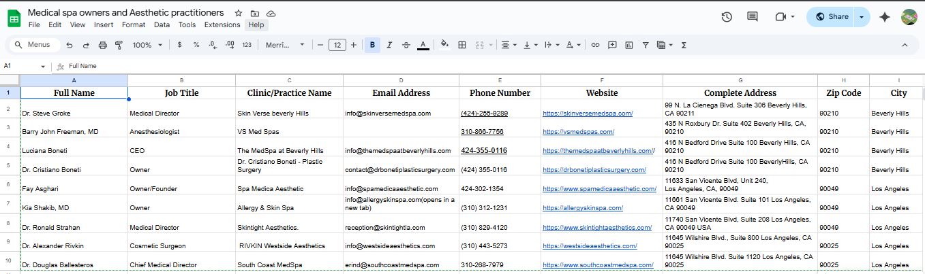Image resolution: width=925 pixels, height=274 pixels.
Task: Open version history clock icon
Action: pyautogui.click(x=727, y=17)
